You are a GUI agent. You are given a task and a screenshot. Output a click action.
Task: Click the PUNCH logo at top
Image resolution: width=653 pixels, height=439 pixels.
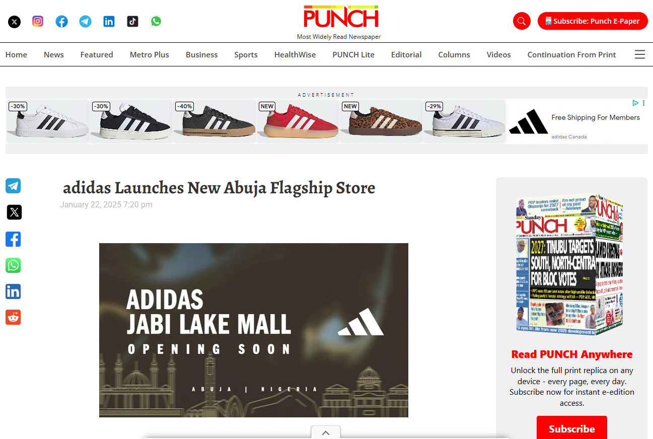[x=341, y=17]
